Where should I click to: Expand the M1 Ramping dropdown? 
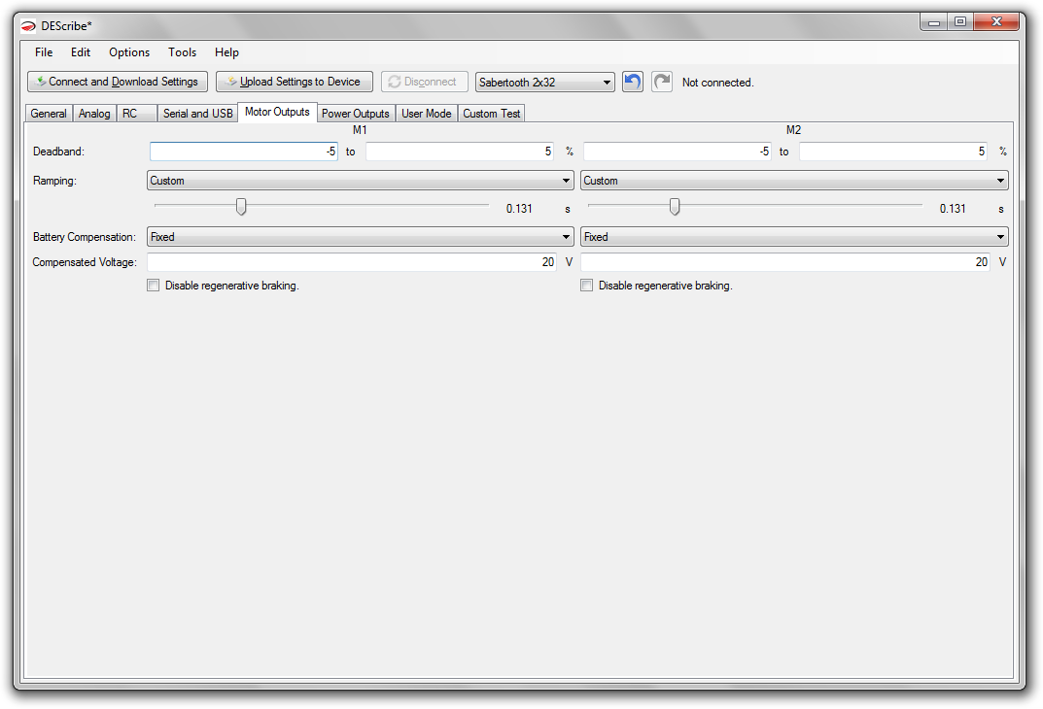click(x=360, y=181)
